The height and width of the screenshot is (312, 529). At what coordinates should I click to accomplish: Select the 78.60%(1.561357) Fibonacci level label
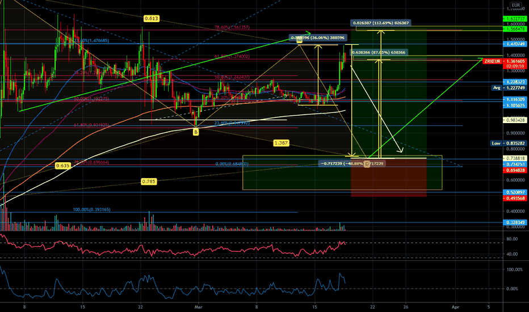232,27
